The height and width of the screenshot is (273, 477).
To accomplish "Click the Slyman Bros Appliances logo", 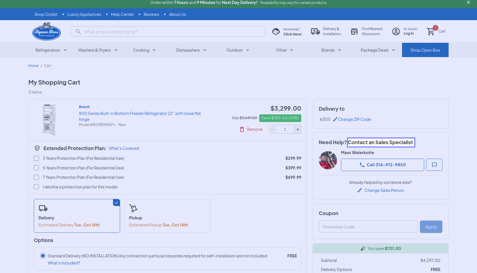I will [x=47, y=31].
